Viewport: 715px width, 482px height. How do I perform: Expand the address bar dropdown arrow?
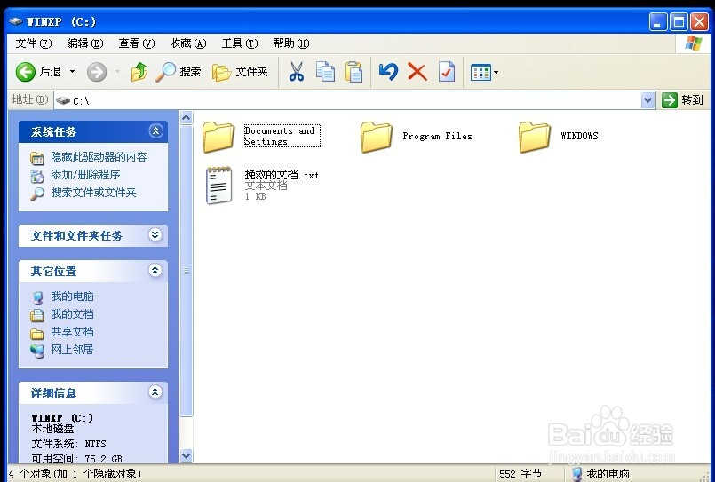647,100
